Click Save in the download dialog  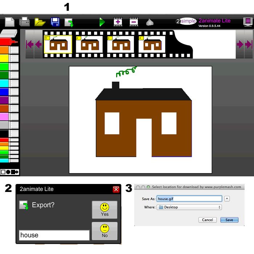(x=229, y=220)
